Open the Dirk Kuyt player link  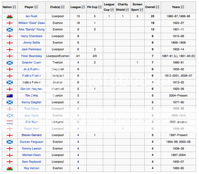[31, 122]
